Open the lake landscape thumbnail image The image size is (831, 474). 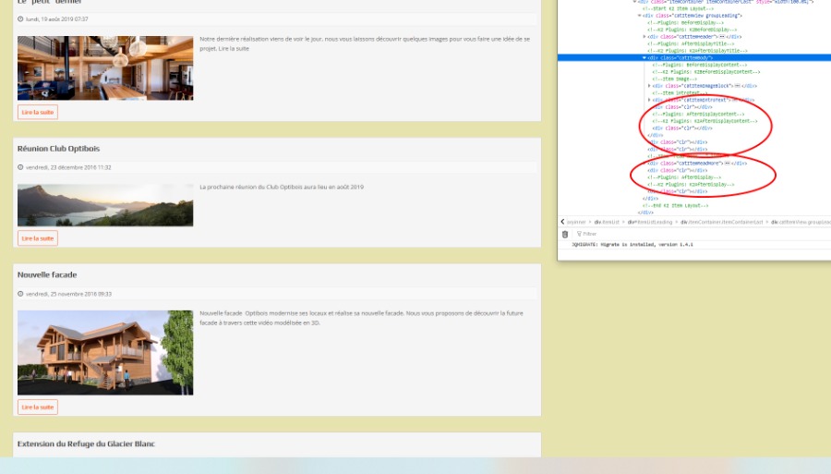105,205
